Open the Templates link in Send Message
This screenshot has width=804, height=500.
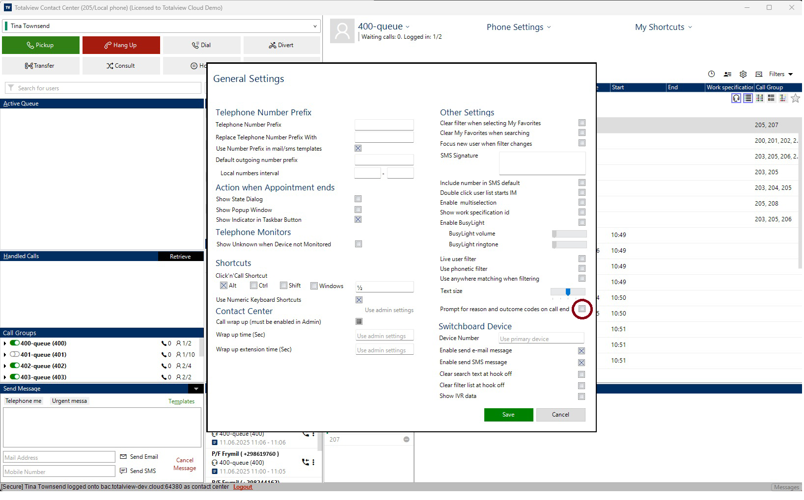coord(181,401)
